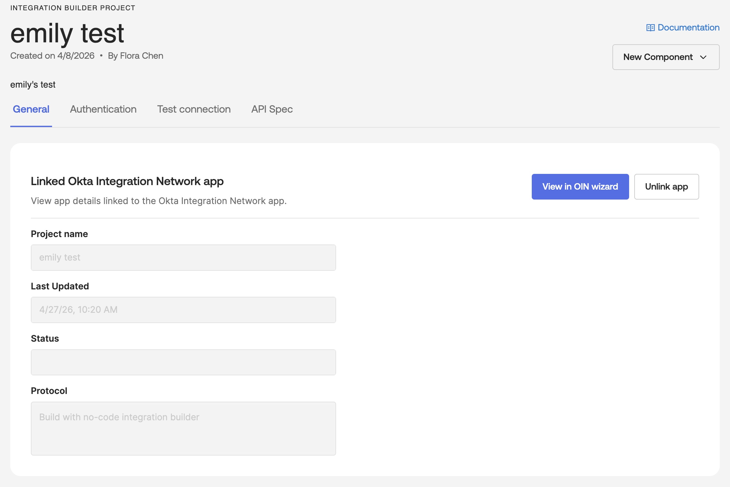Click the 'Protocol' label
The image size is (730, 487).
(x=49, y=391)
